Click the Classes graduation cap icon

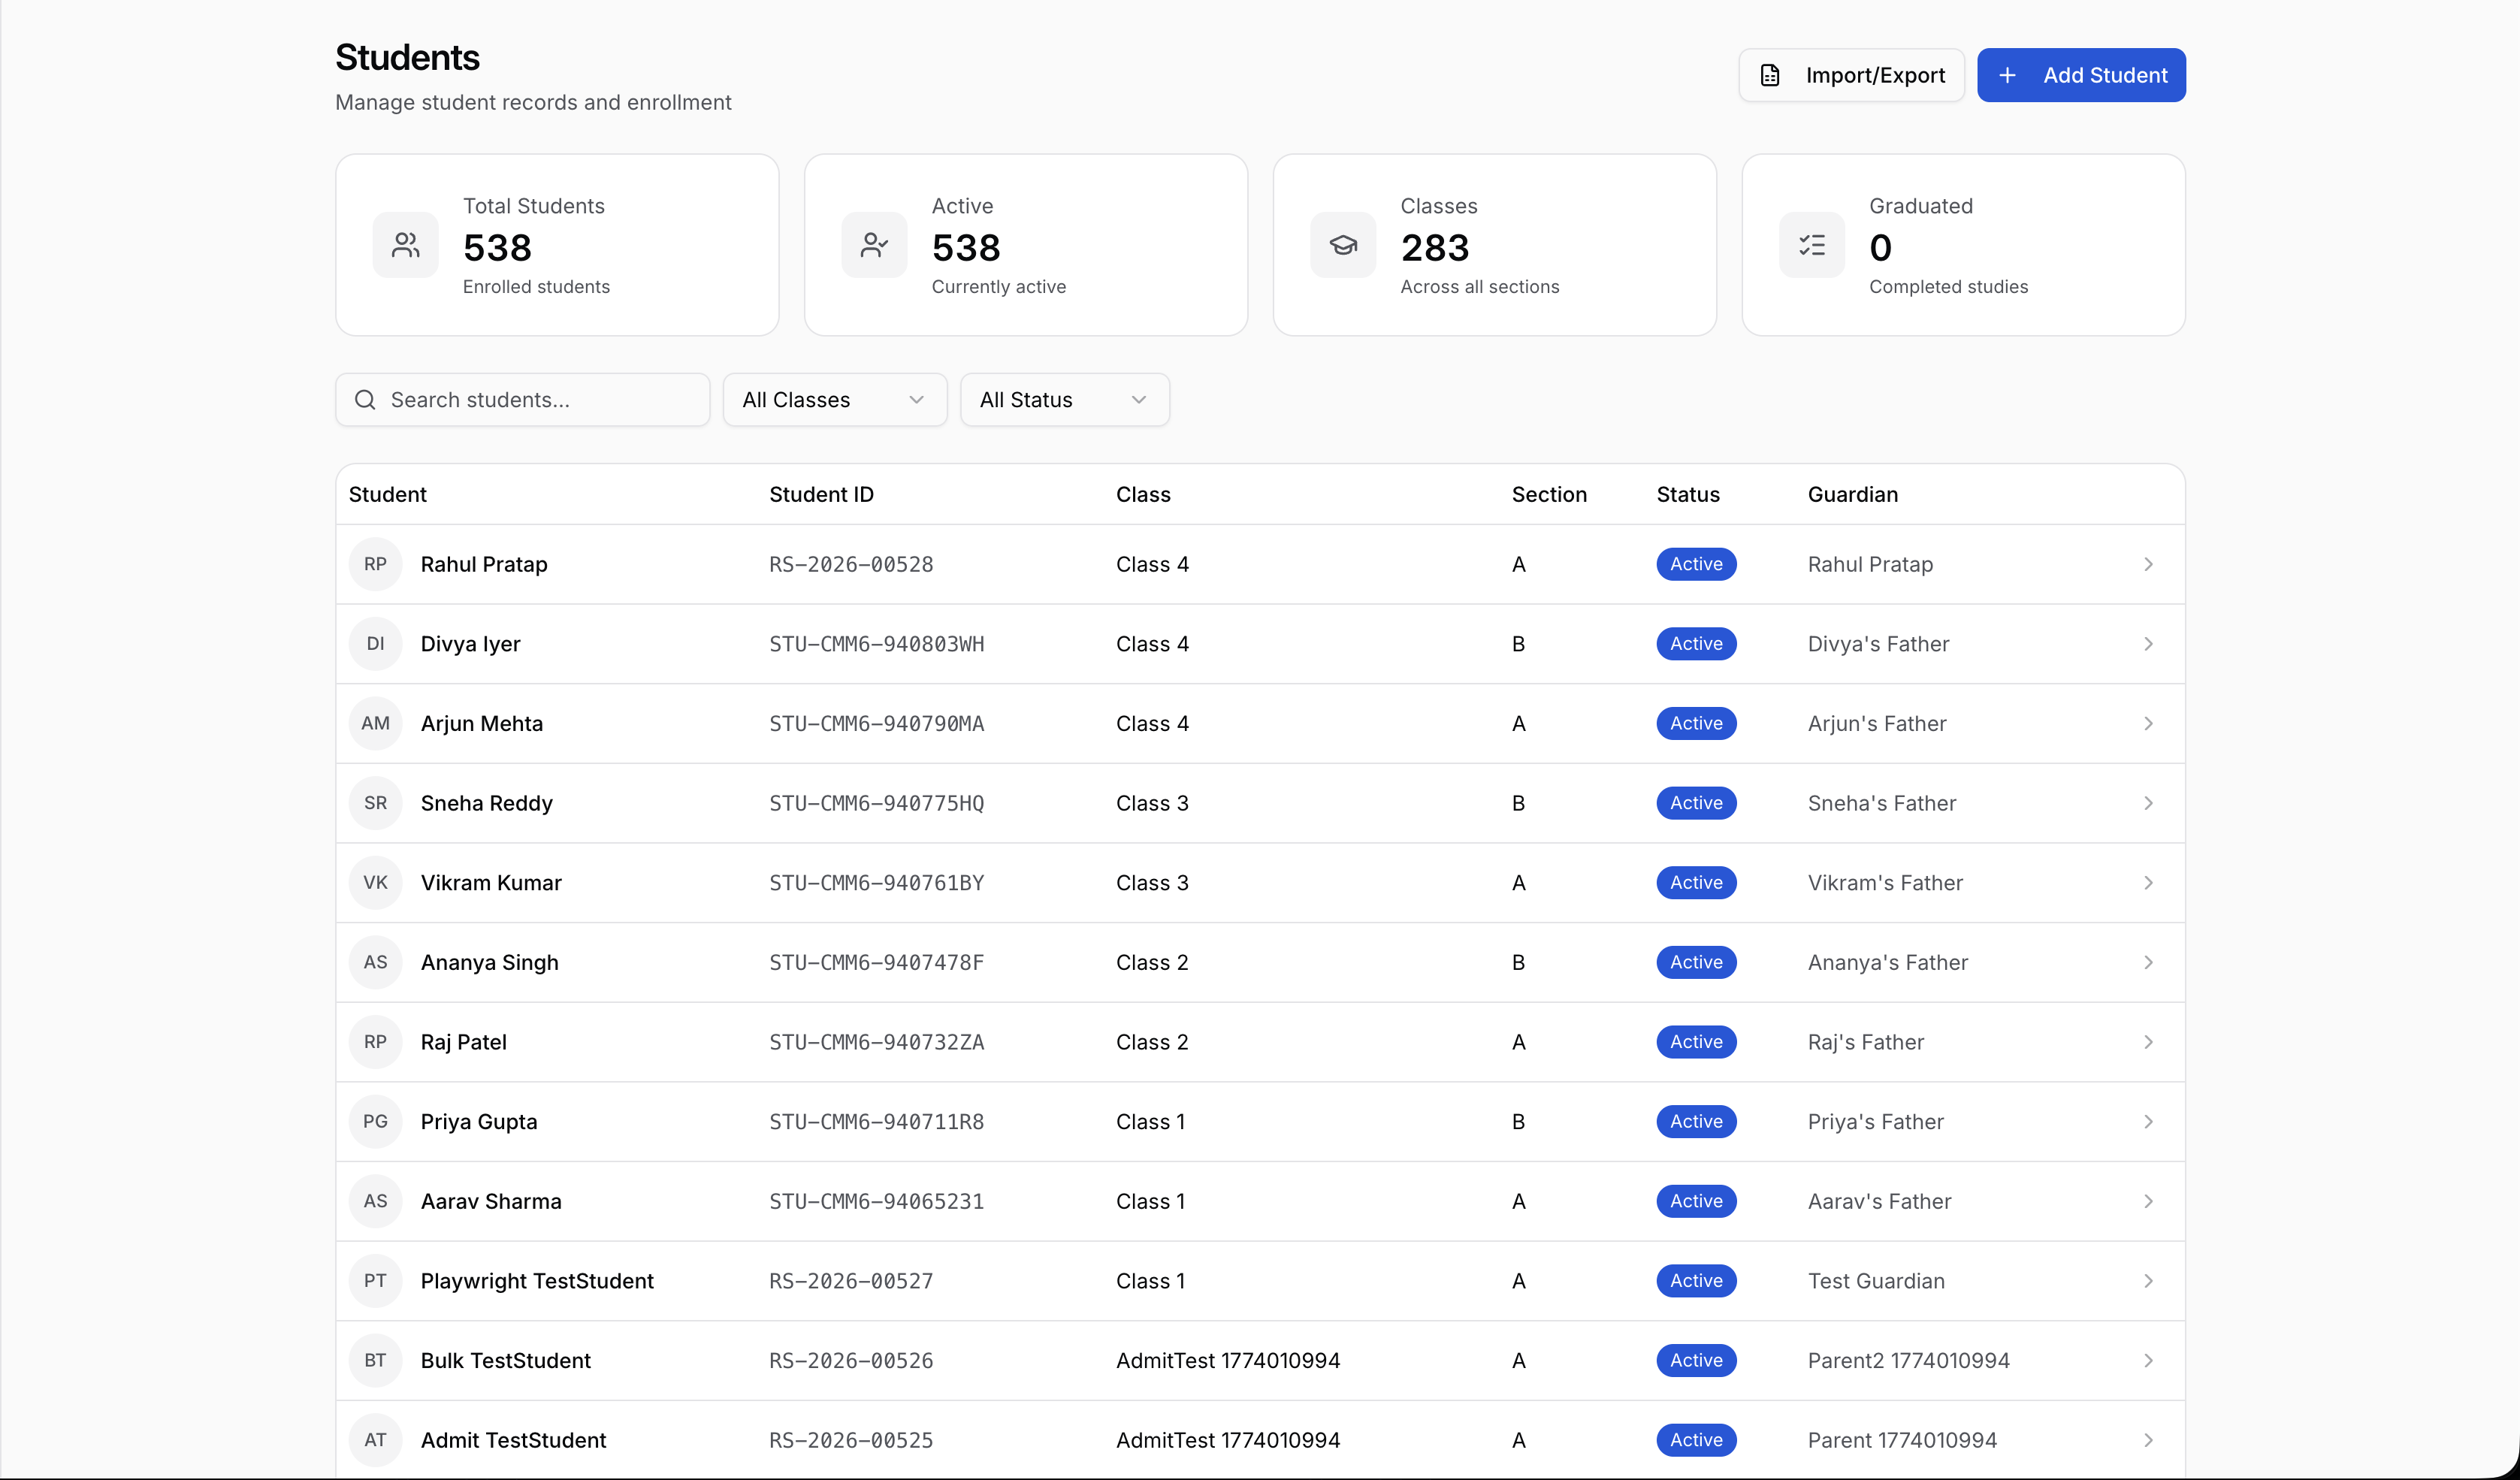[x=1342, y=245]
